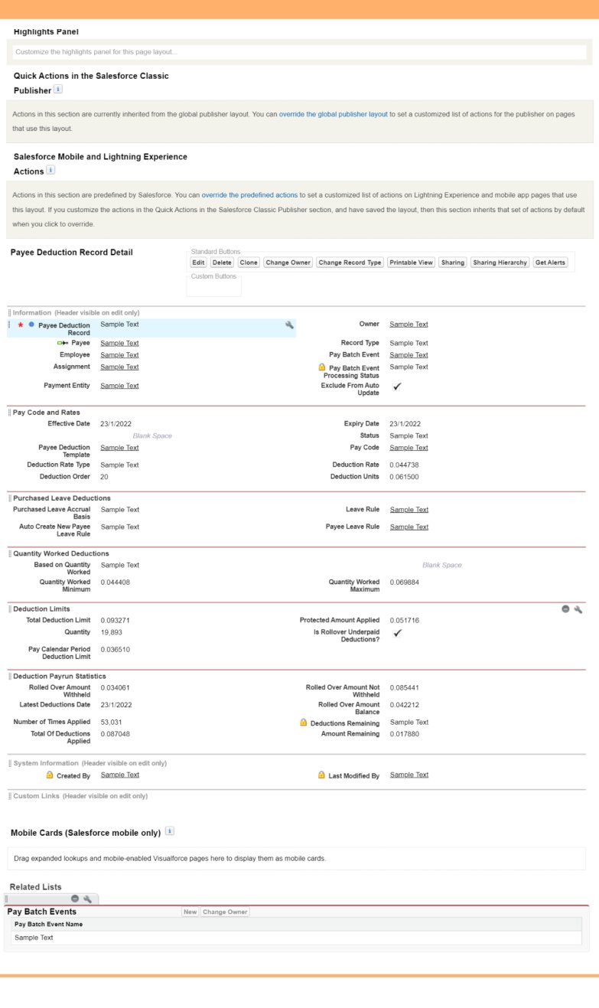Follow 'override the global publisher layout' link
This screenshot has height=1008, width=599.
[333, 114]
